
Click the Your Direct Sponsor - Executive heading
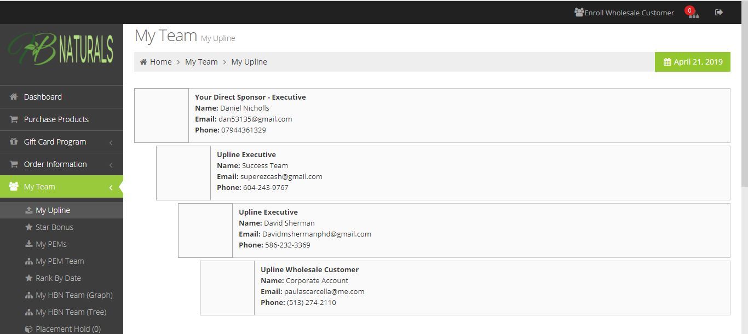tap(250, 97)
